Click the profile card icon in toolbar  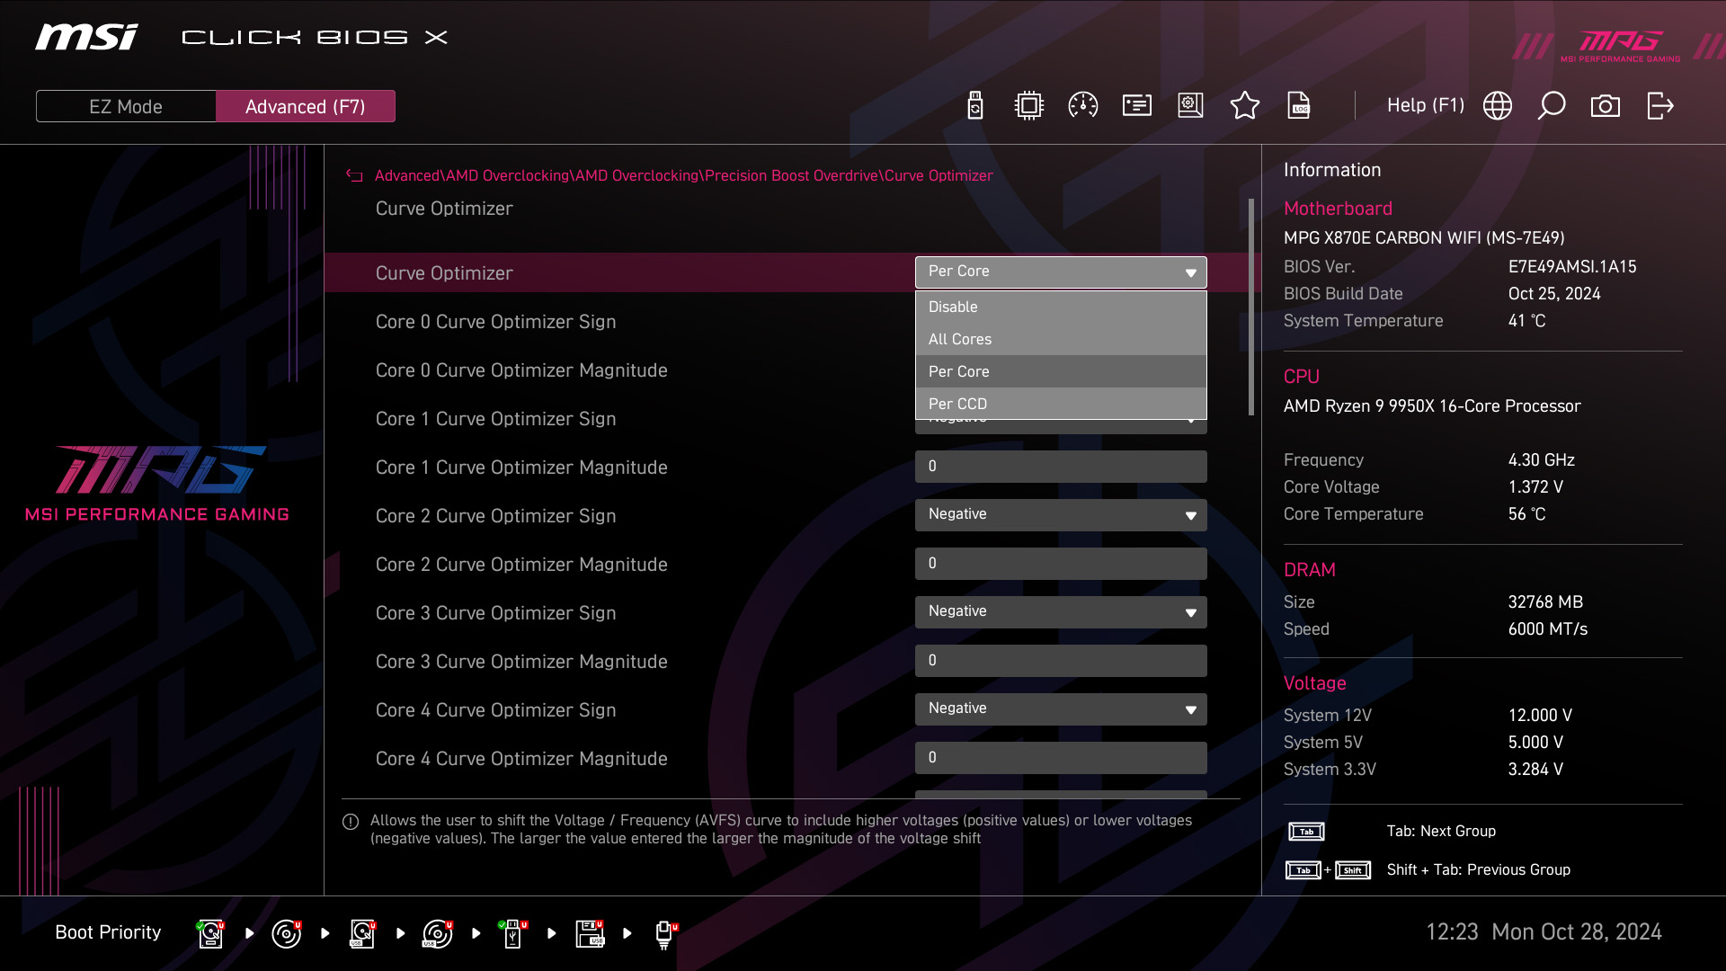click(1137, 106)
